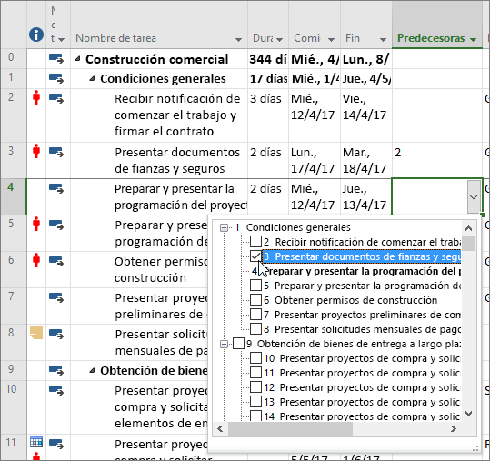The image size is (490, 461).
Task: Click the '344 dí' duration cell
Action: coord(268,59)
